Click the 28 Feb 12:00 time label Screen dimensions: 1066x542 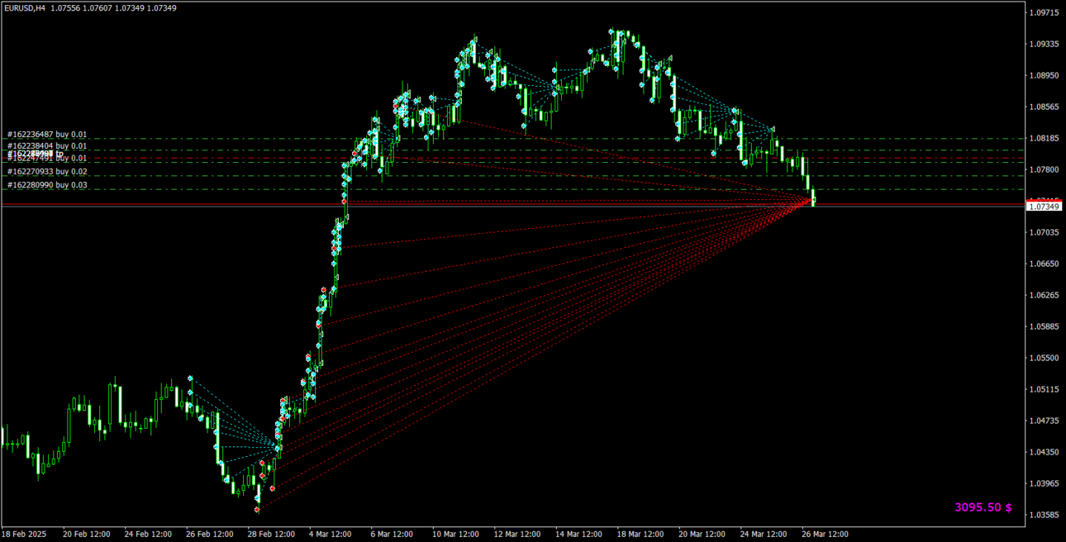coord(271,534)
